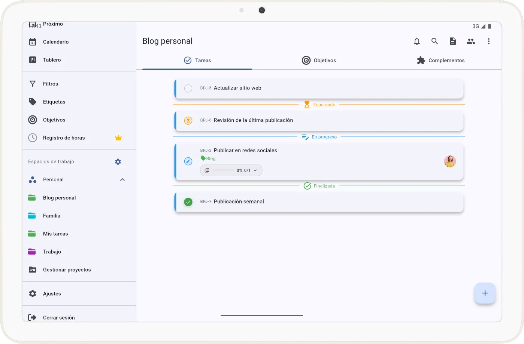Click the add task plus button
The image size is (524, 344).
pos(485,293)
